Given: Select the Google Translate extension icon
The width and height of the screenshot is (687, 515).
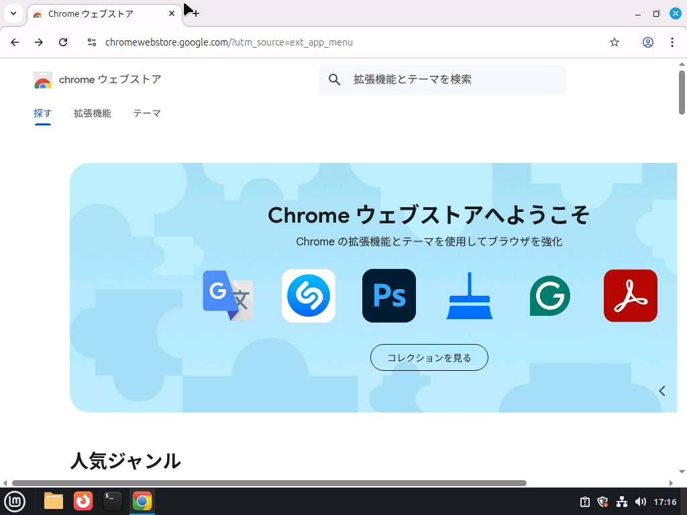Looking at the screenshot, I should (228, 295).
